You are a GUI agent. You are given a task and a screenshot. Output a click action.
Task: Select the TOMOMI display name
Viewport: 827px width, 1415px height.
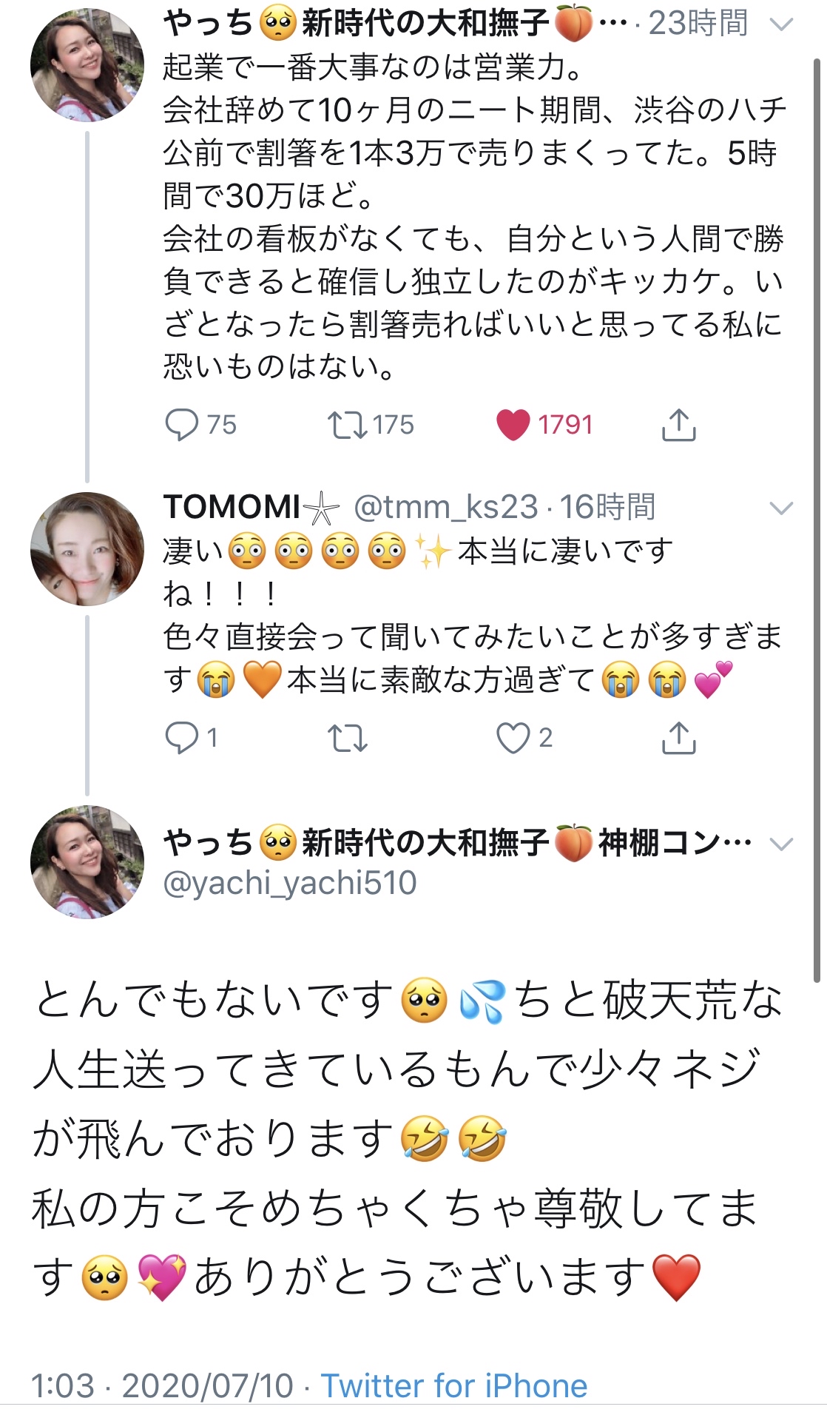coord(232,508)
